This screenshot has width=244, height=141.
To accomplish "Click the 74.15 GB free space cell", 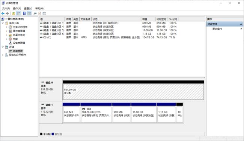I will tap(161, 37).
